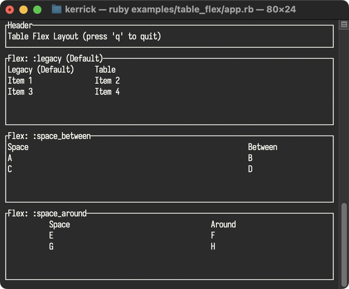Viewport: 349px width, 289px height.
Task: Select cell 'D' in the space_between table
Action: click(251, 169)
